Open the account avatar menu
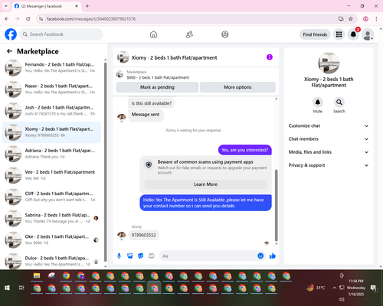Screen dimensions: 383x306 [368, 34]
